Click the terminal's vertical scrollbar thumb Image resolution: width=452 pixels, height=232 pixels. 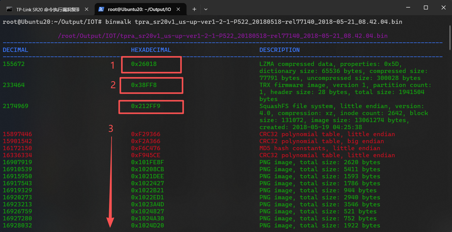pyautogui.click(x=450, y=37)
